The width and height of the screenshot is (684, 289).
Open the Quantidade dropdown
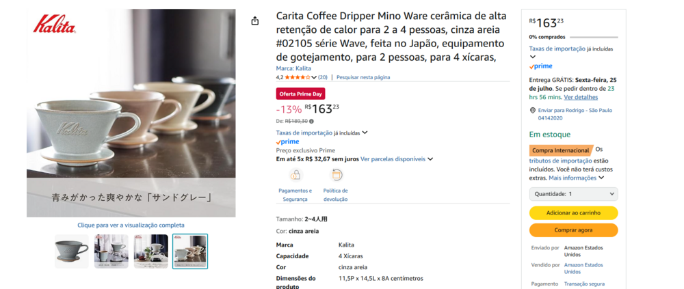point(574,194)
